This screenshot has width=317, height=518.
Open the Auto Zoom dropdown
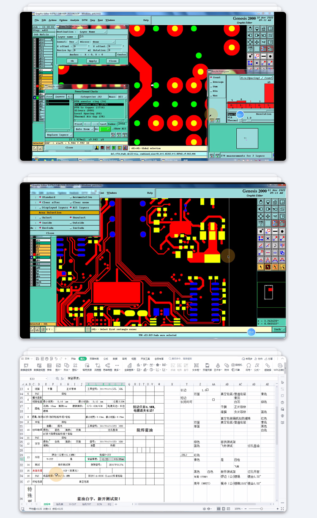tap(84, 129)
